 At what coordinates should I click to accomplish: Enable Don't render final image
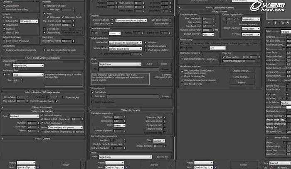[4, 41]
